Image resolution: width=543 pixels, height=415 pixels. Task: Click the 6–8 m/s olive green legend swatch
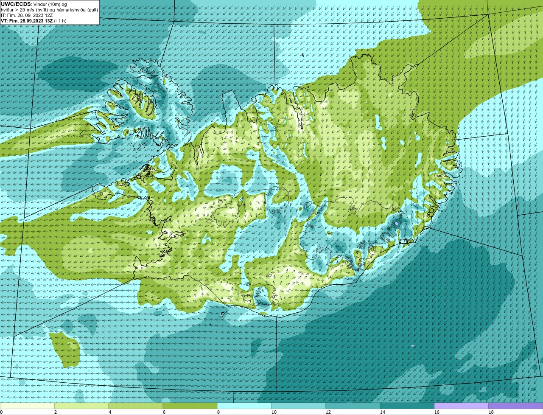click(190, 406)
